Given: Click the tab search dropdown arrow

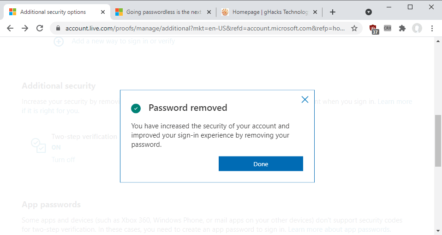Looking at the screenshot, I should (x=369, y=12).
